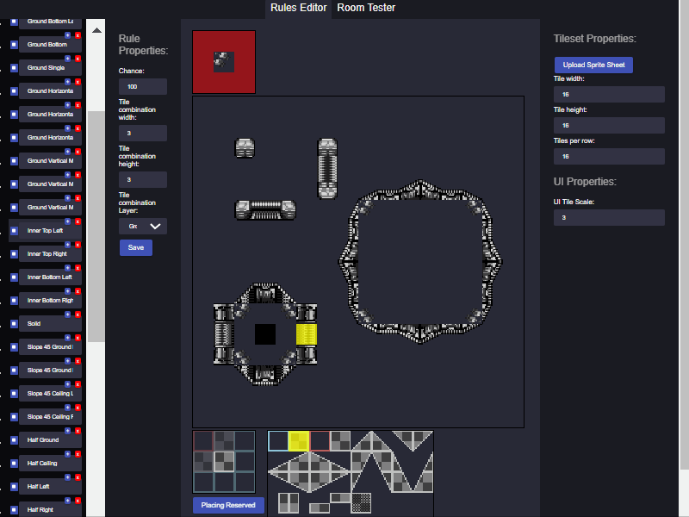Screen dimensions: 689x517
Task: Click the add (+) icon on Ground Single rule
Action: (68, 58)
